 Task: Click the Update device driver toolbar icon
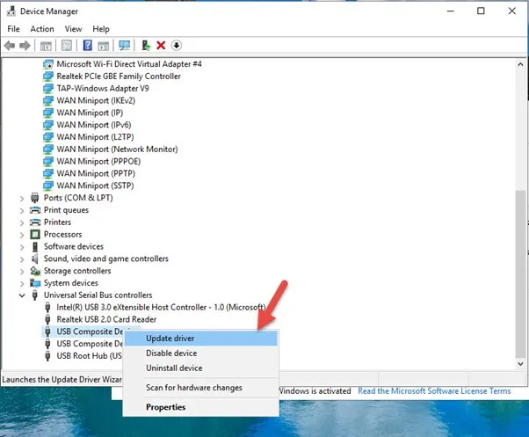(145, 45)
